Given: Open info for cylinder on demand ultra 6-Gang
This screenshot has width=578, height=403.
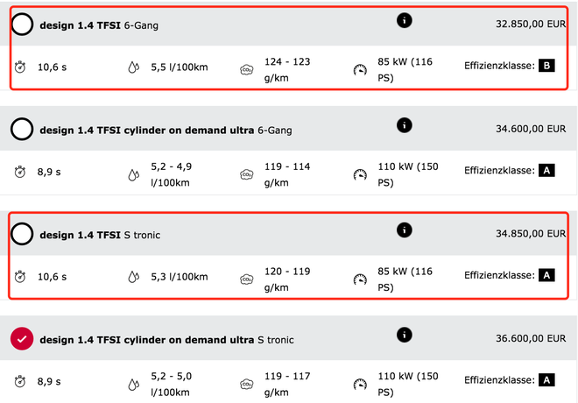Looking at the screenshot, I should point(404,125).
